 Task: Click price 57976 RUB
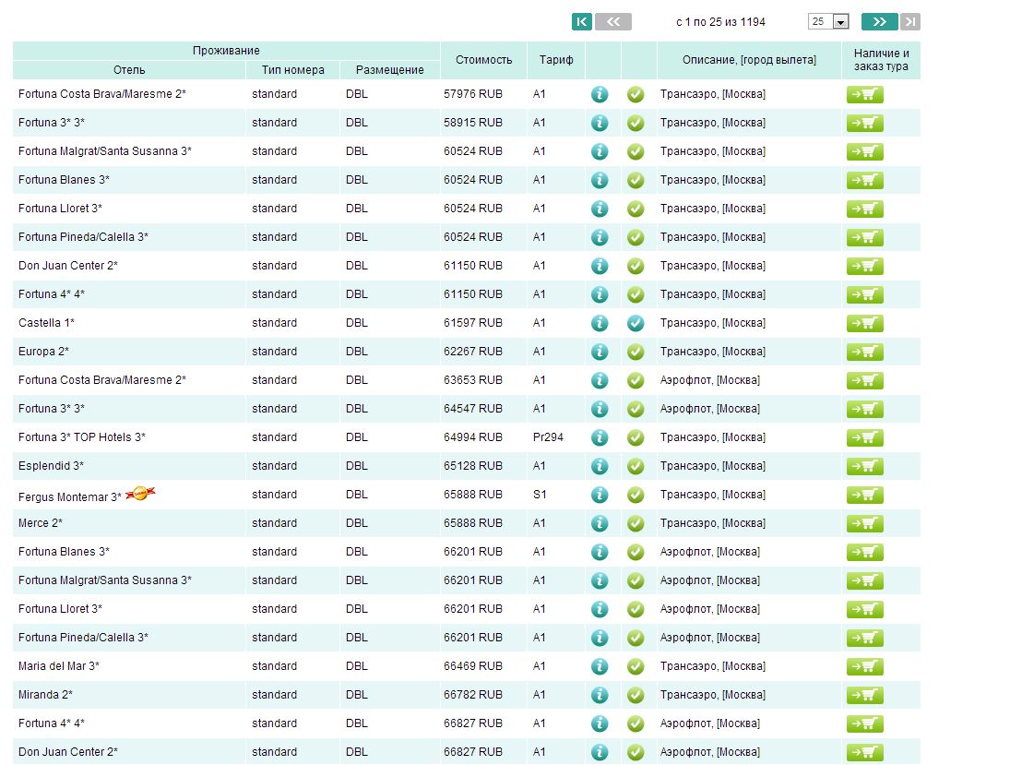pos(473,94)
